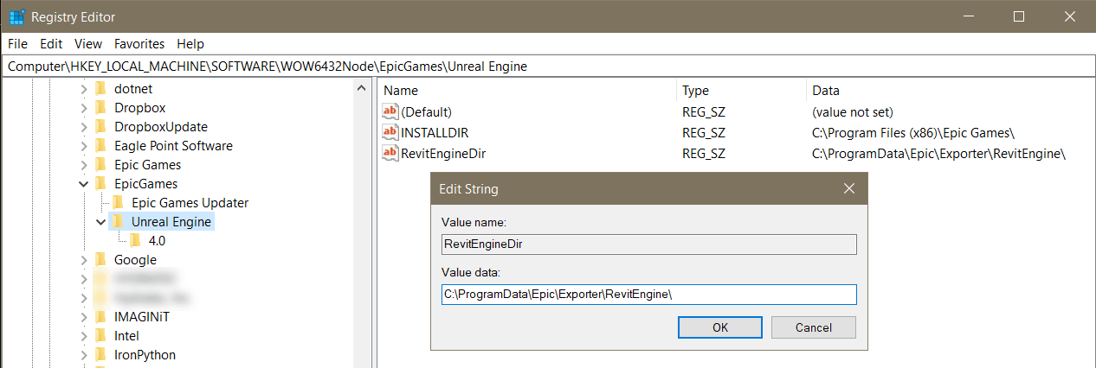Open the Help menu

pos(190,44)
